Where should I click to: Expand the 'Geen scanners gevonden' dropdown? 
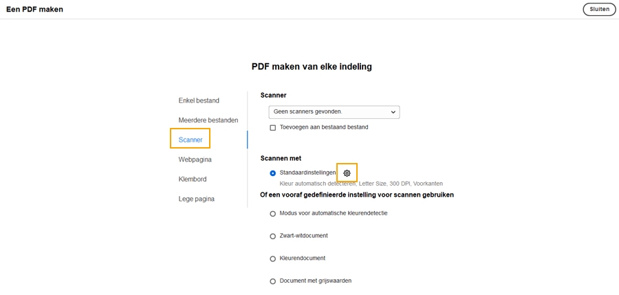point(334,111)
